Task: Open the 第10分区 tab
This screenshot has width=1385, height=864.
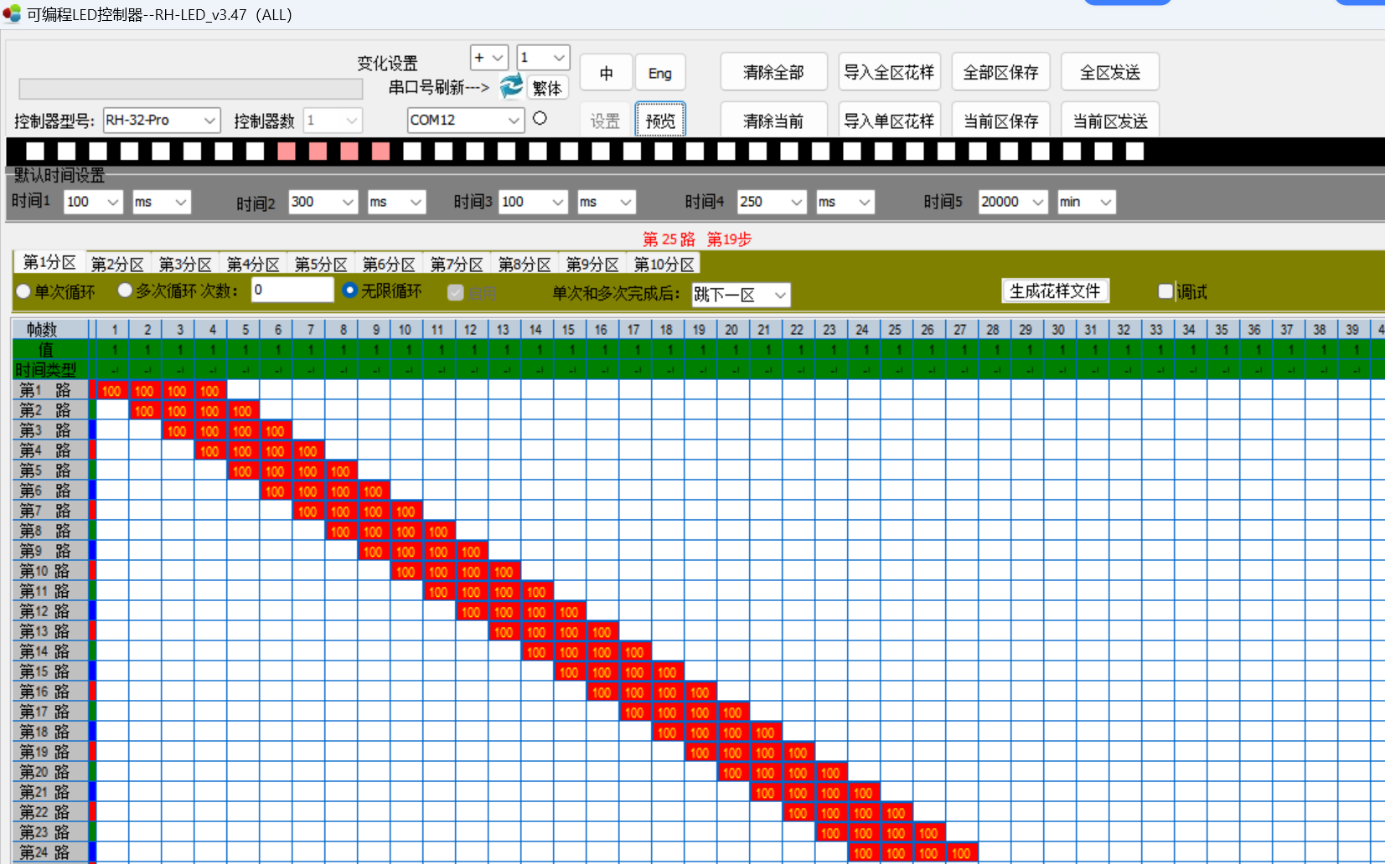Action: coord(664,265)
